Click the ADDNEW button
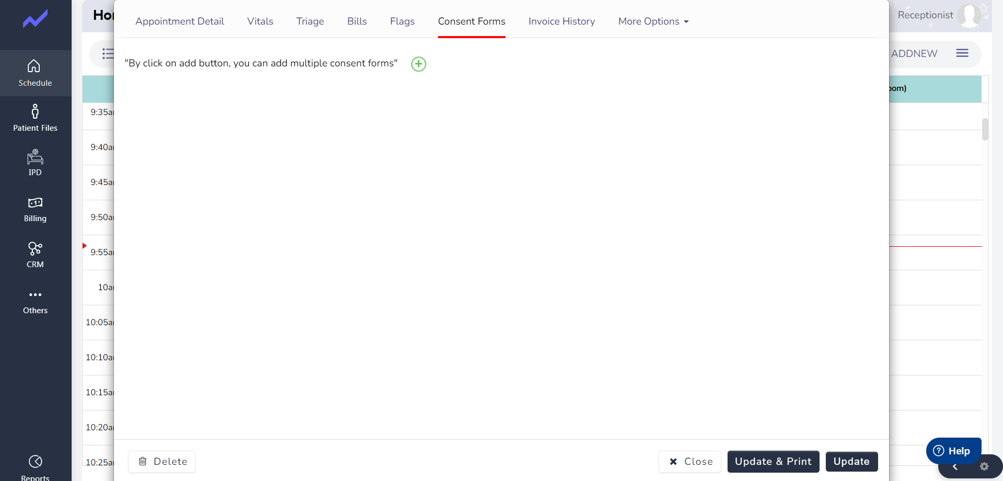1003x481 pixels. point(914,53)
